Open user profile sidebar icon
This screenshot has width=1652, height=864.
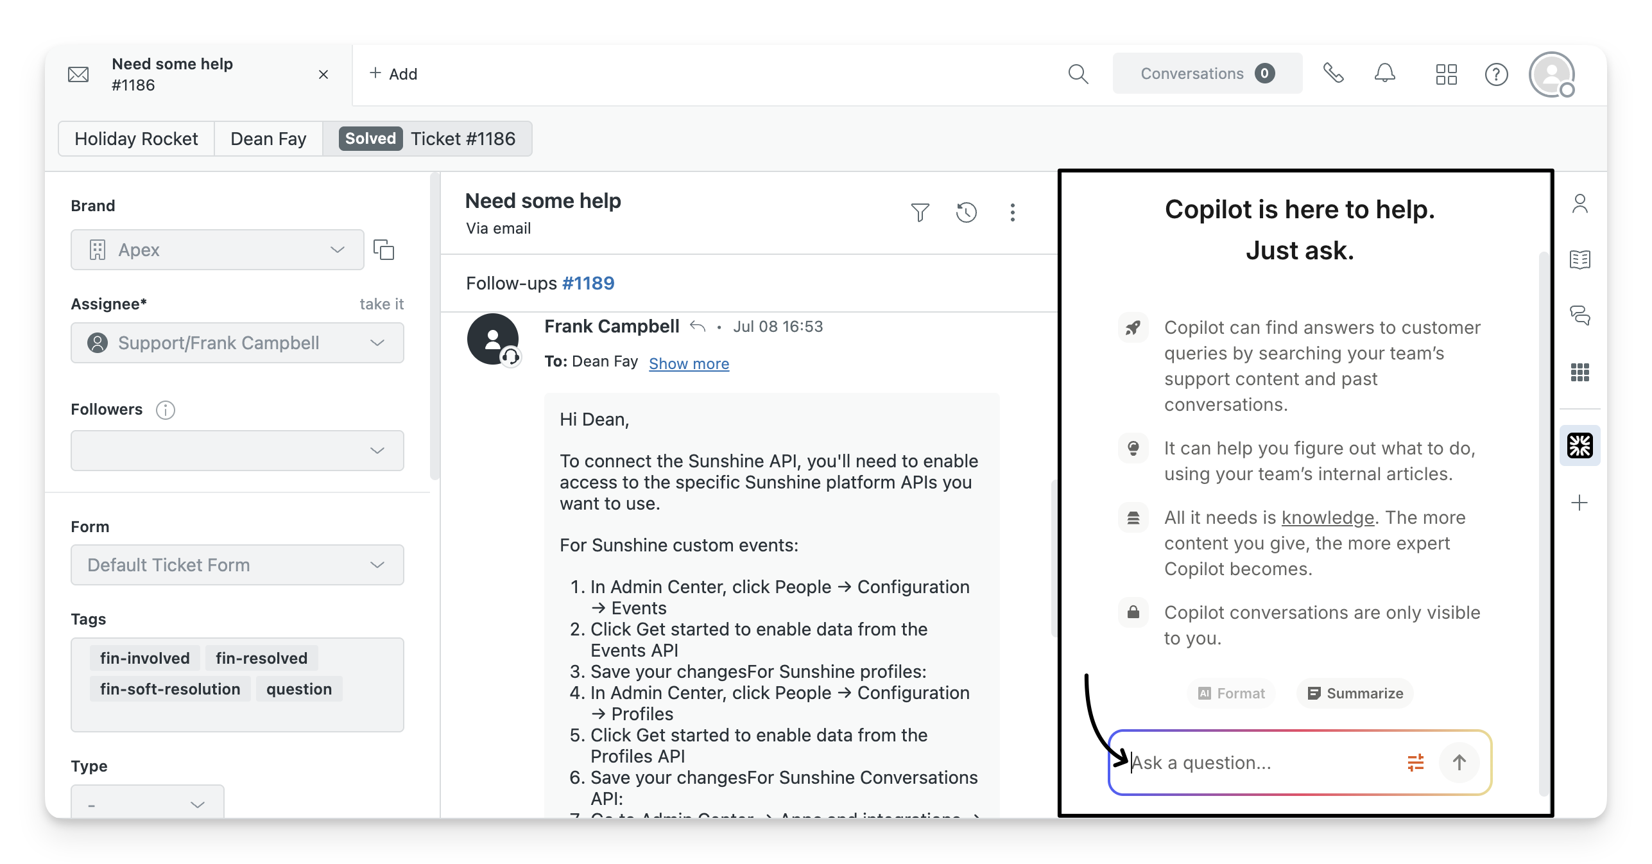click(1579, 204)
